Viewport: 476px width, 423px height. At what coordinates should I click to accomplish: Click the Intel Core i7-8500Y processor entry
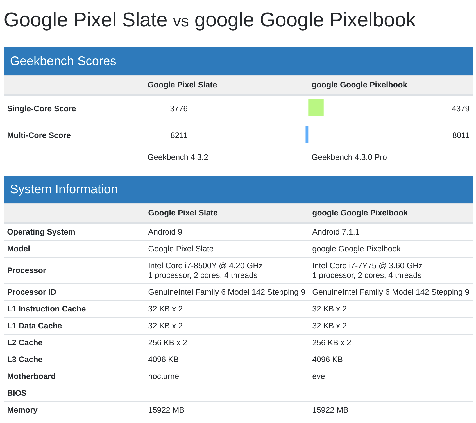tap(205, 266)
